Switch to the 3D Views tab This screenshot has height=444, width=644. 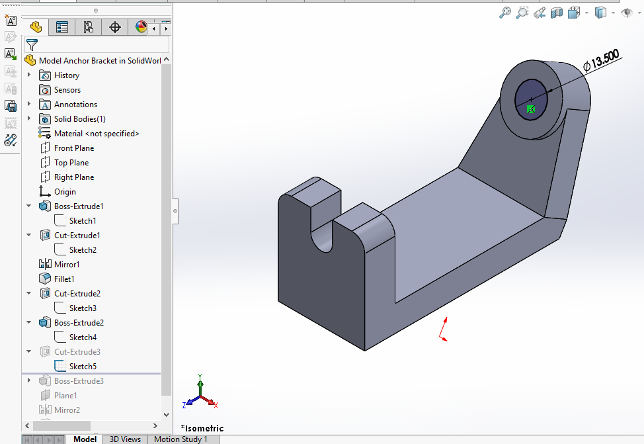click(x=124, y=439)
